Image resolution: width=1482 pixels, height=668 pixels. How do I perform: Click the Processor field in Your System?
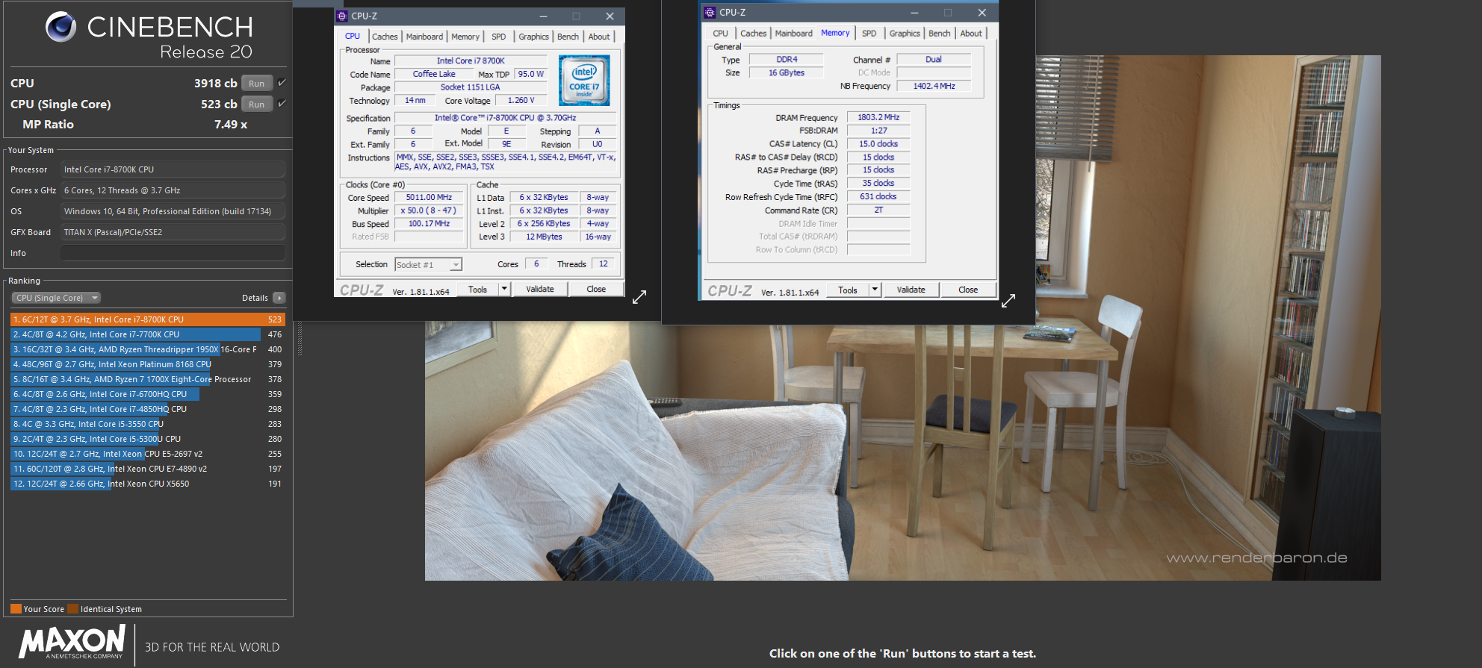[173, 169]
